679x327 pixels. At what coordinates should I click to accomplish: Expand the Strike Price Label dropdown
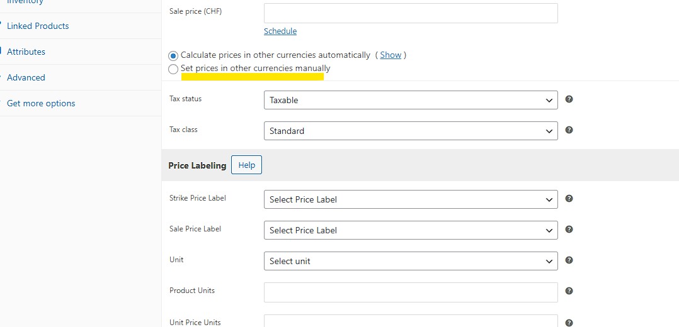click(x=411, y=199)
